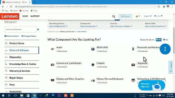Go back in browser history
The height and width of the screenshot is (98, 175).
[3, 7]
